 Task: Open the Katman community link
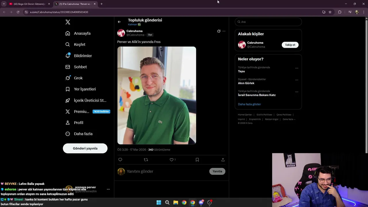pos(134,24)
